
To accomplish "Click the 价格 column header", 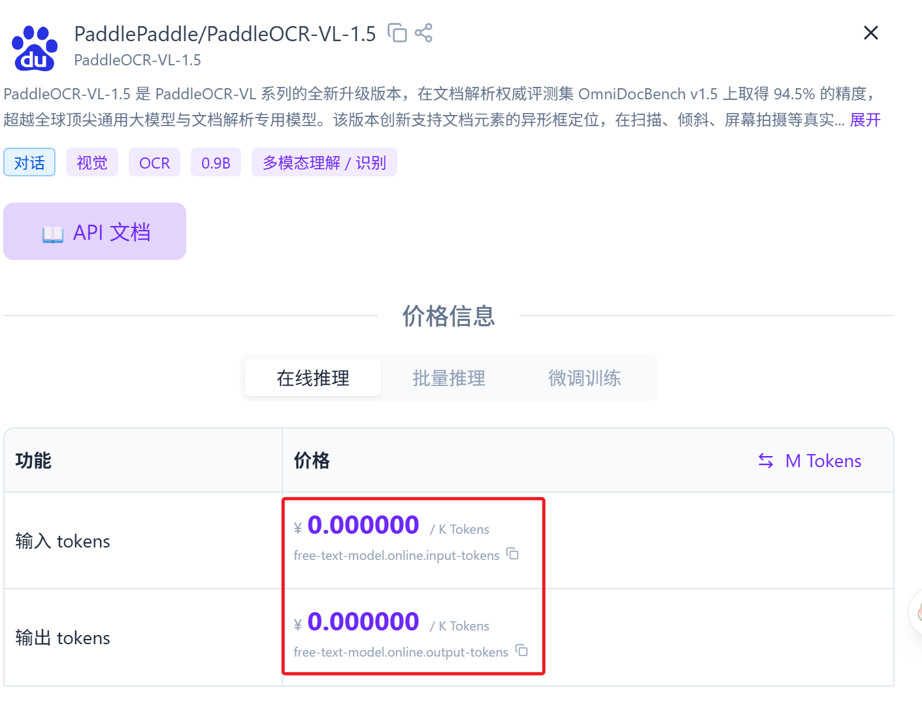I will [312, 461].
